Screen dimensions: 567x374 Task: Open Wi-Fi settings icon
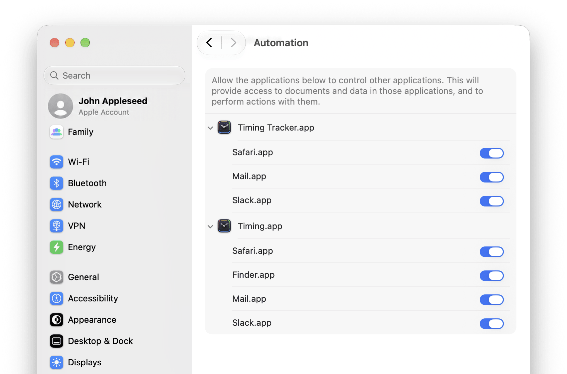[57, 162]
